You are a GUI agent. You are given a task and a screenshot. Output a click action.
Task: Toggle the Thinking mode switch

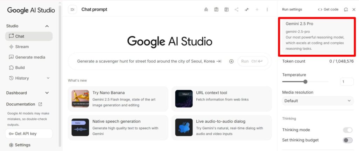[347, 130]
